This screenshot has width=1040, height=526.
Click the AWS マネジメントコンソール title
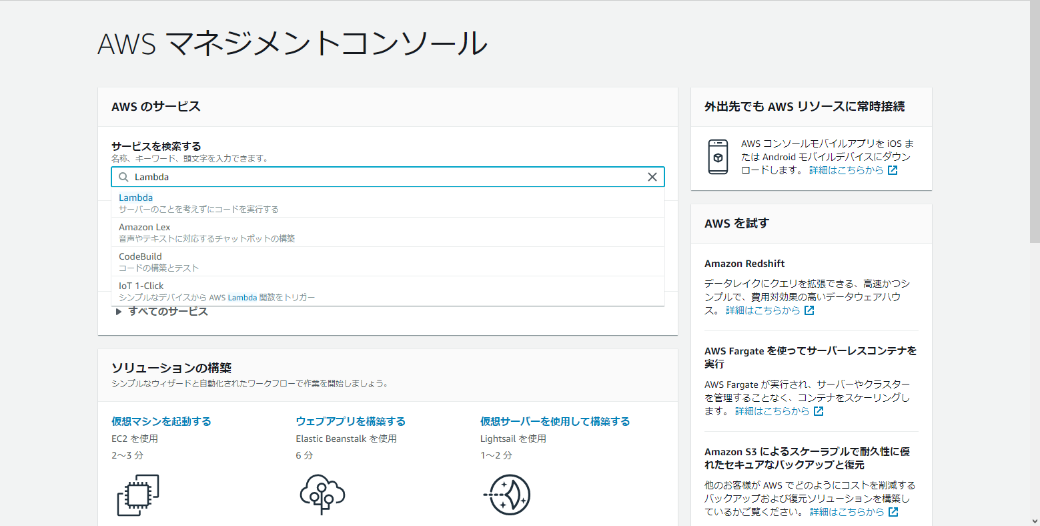293,43
